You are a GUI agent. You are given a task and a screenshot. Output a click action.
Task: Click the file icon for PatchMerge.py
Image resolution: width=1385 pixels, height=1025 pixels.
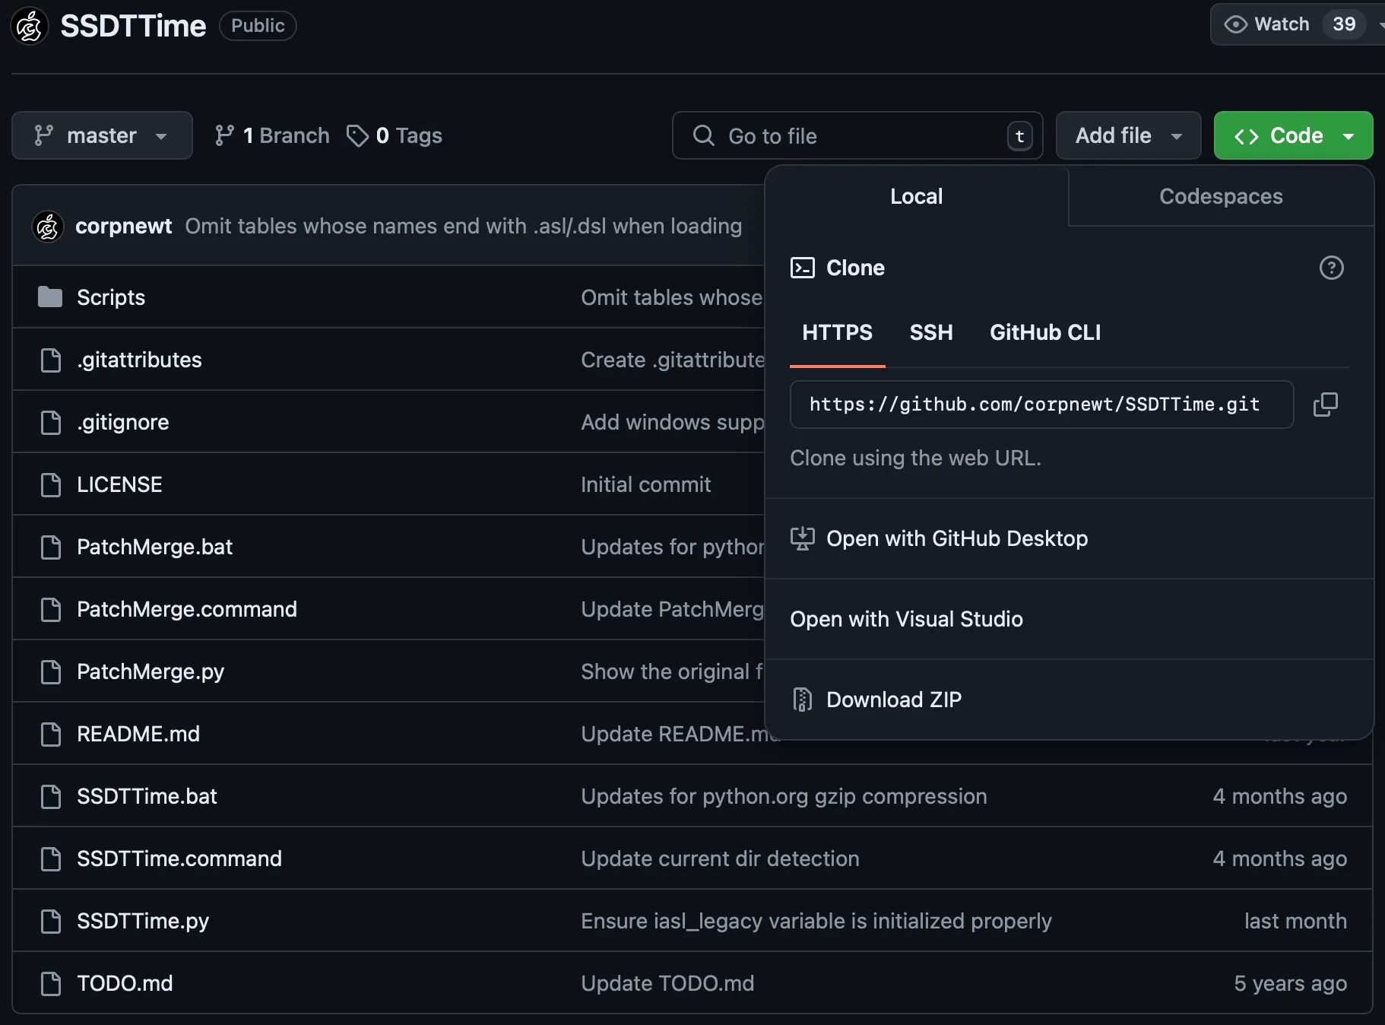tap(51, 671)
